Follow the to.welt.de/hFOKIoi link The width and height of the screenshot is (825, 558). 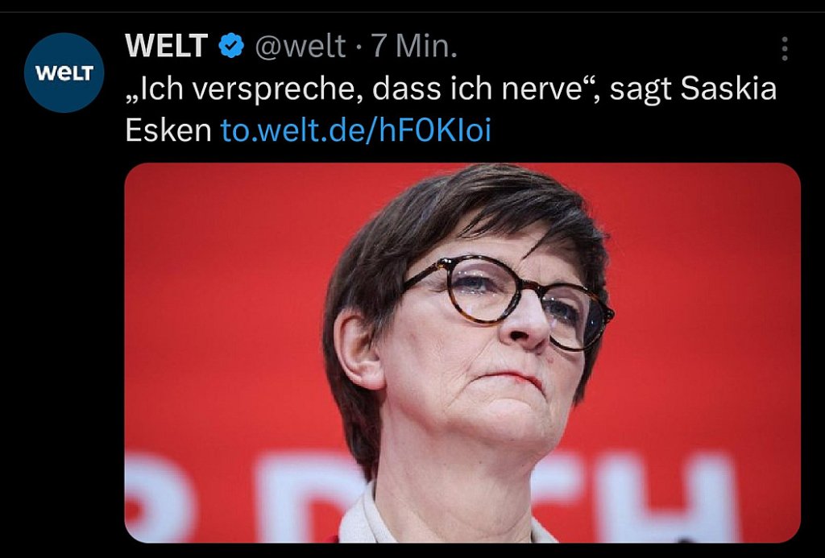355,130
